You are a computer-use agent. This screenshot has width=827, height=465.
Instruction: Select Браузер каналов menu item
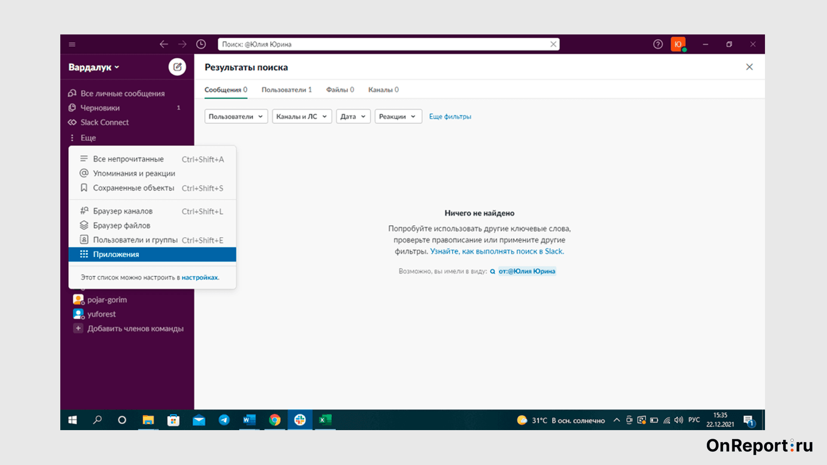pos(152,211)
